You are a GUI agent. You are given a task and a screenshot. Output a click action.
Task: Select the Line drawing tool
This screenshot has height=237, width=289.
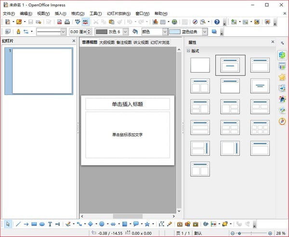[x=18, y=224]
